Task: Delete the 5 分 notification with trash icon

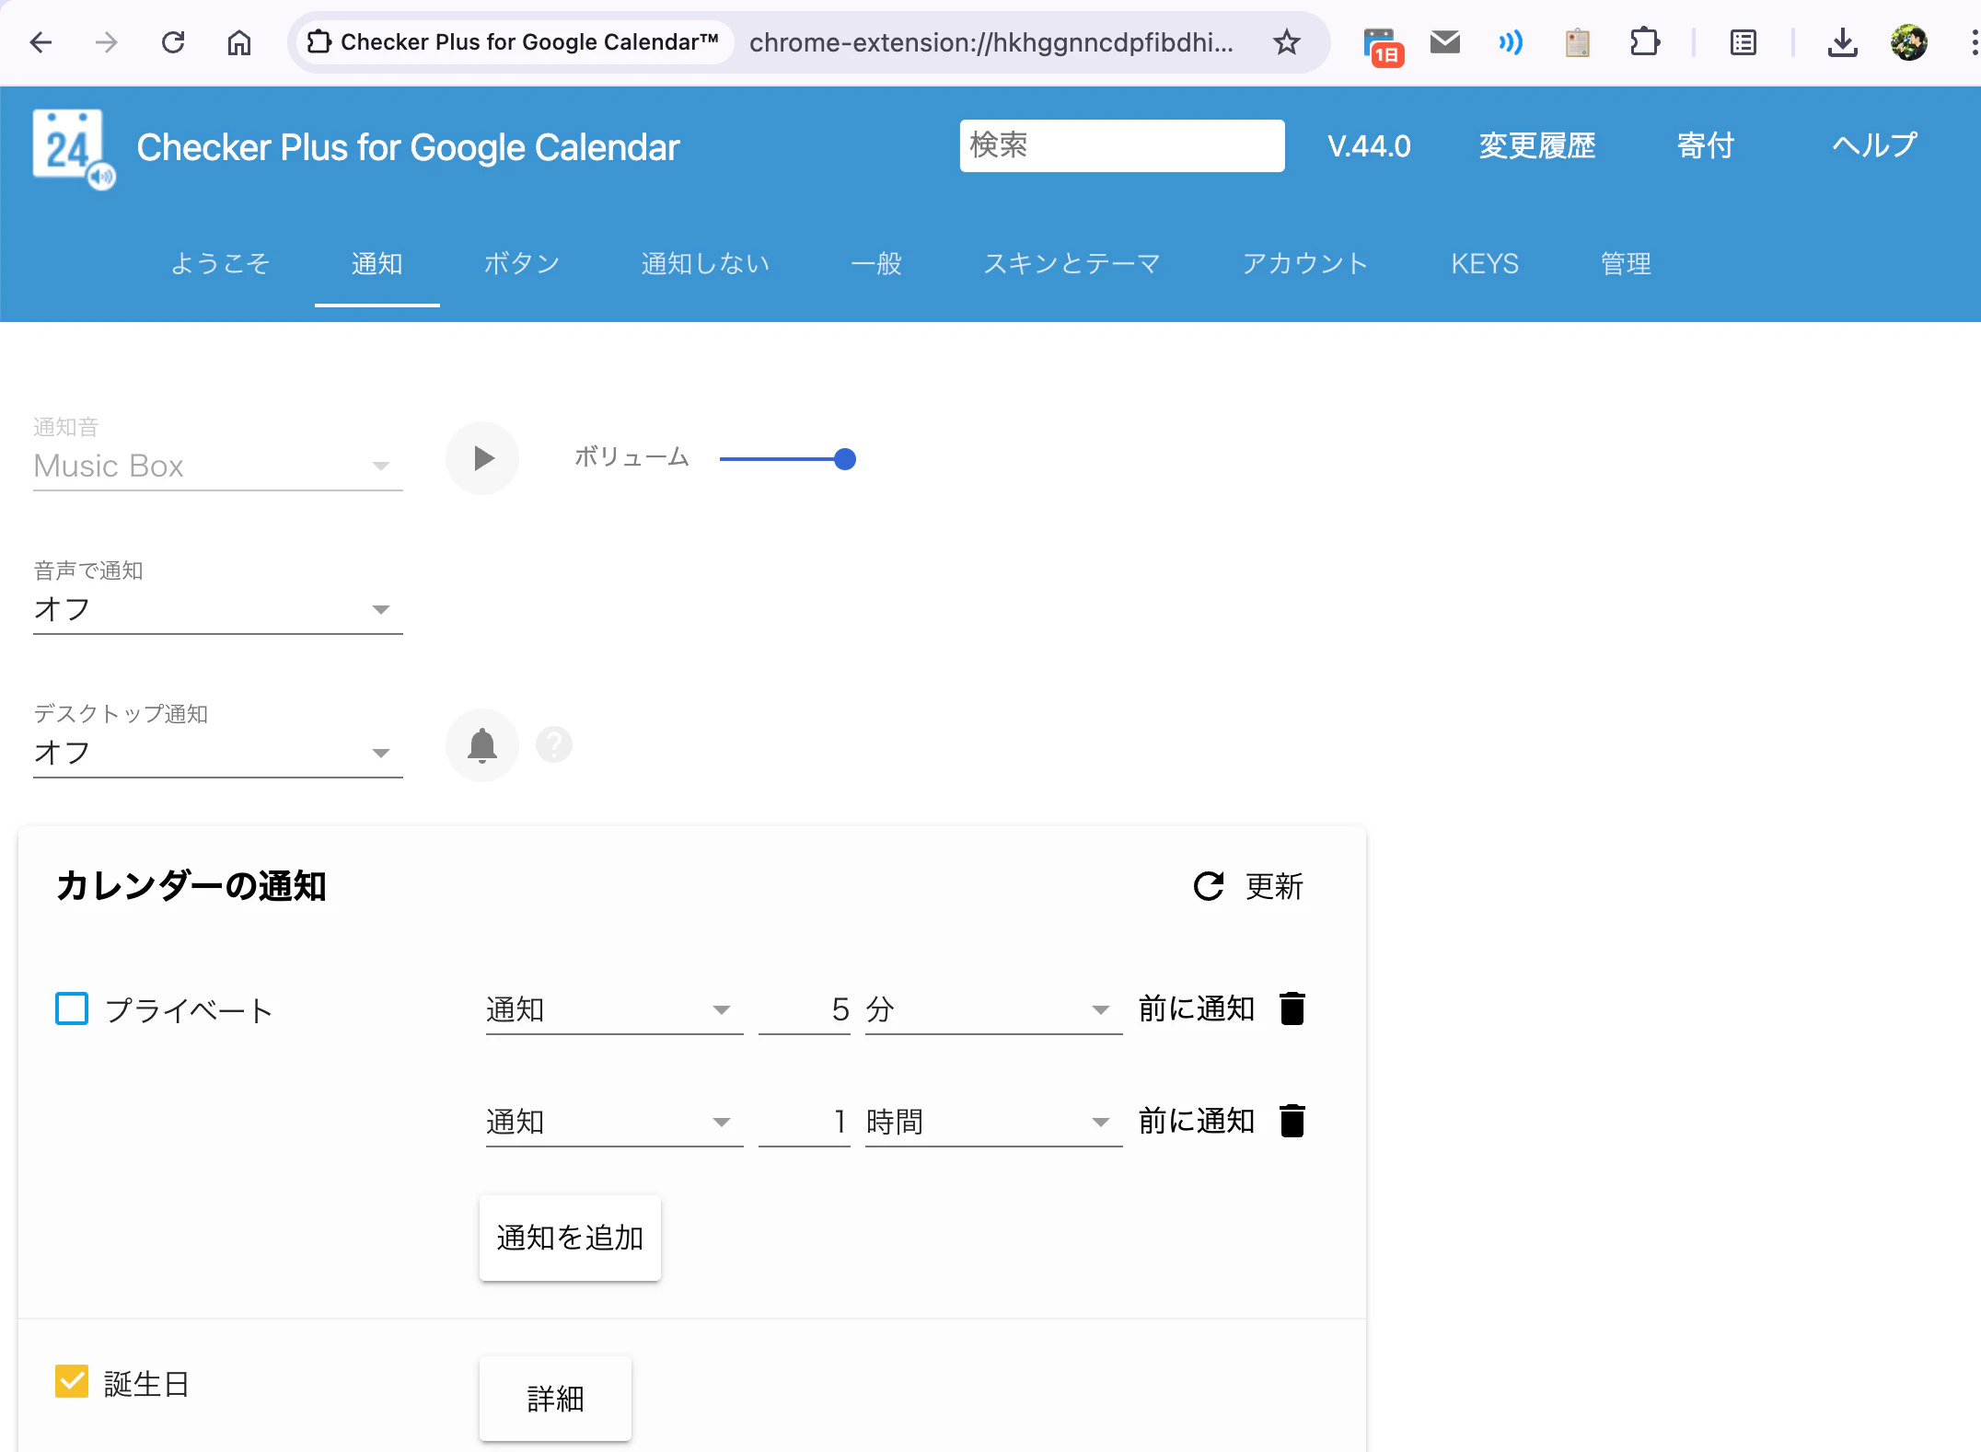Action: [x=1292, y=1008]
